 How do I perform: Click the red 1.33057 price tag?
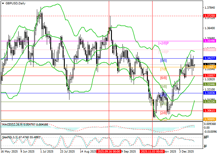click(x=208, y=76)
